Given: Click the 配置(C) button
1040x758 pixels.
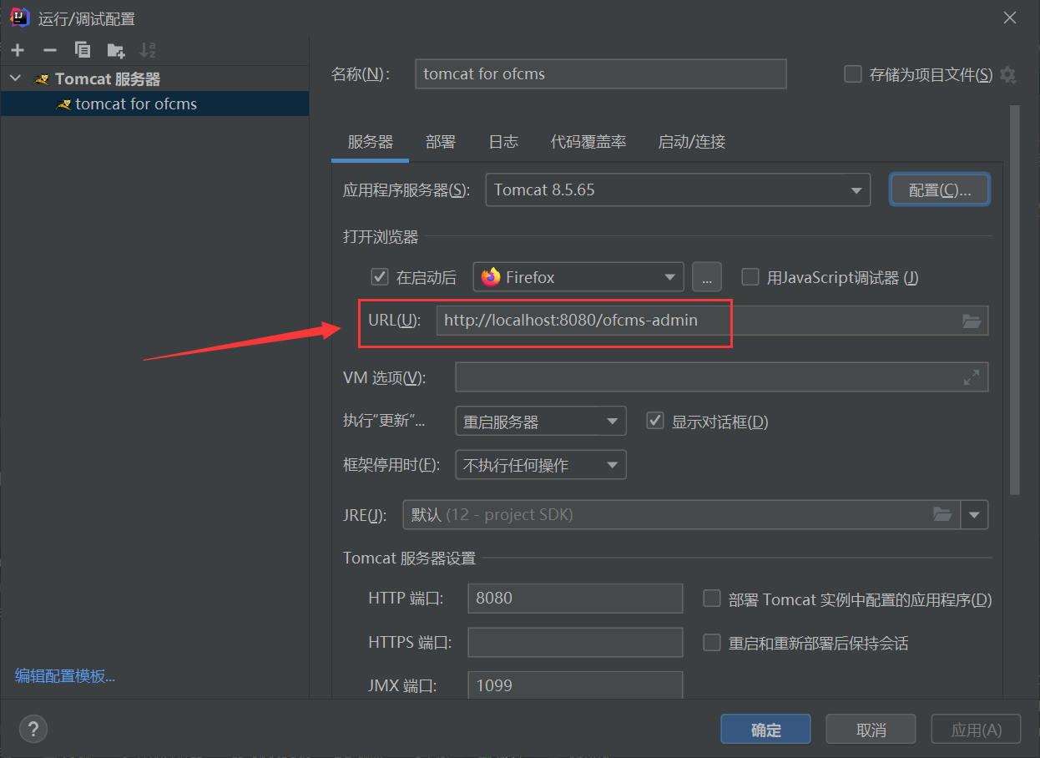Looking at the screenshot, I should [x=940, y=189].
